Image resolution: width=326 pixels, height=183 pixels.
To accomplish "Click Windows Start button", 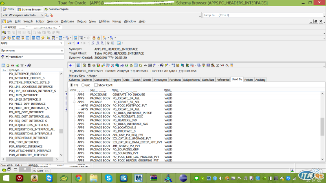I will coord(6,178).
